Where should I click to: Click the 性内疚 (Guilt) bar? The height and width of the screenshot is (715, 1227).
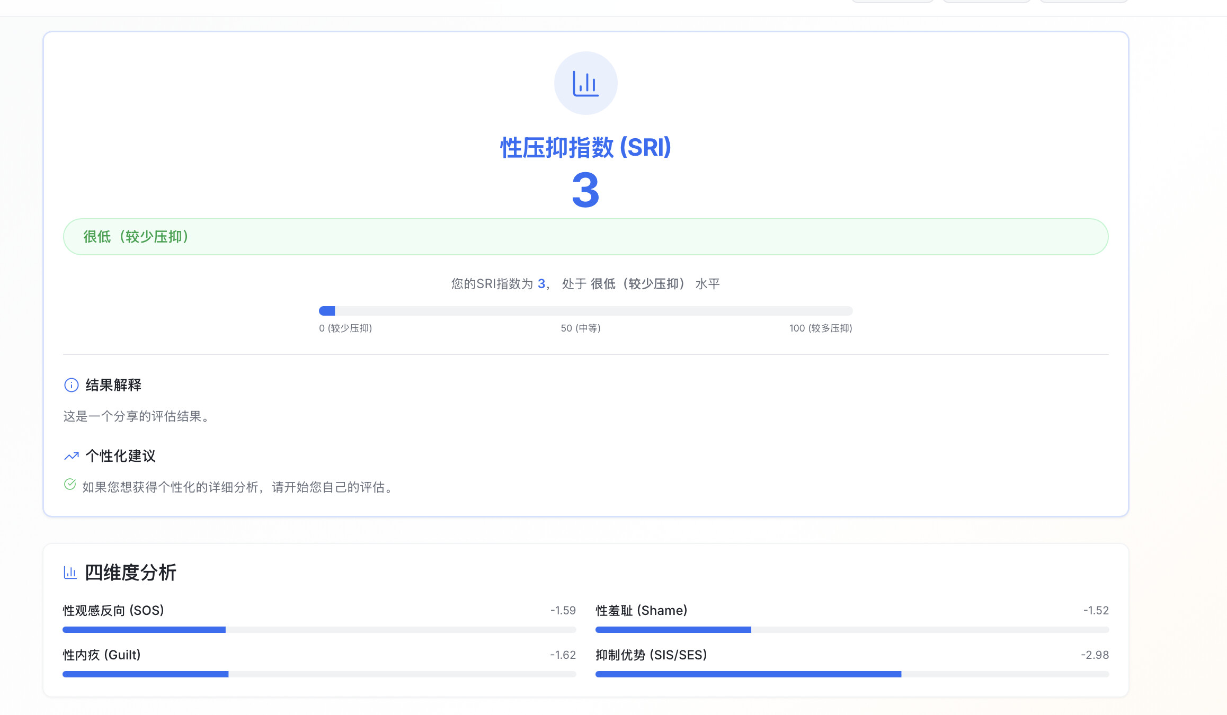click(319, 674)
